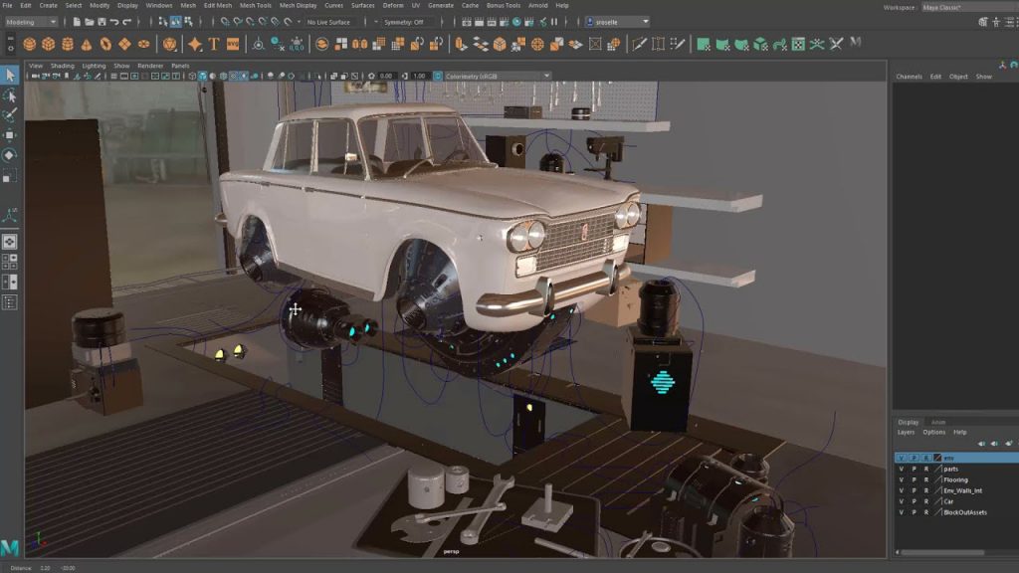Activate the Select tool arrow in toolbox
This screenshot has height=573, width=1019.
click(x=10, y=76)
